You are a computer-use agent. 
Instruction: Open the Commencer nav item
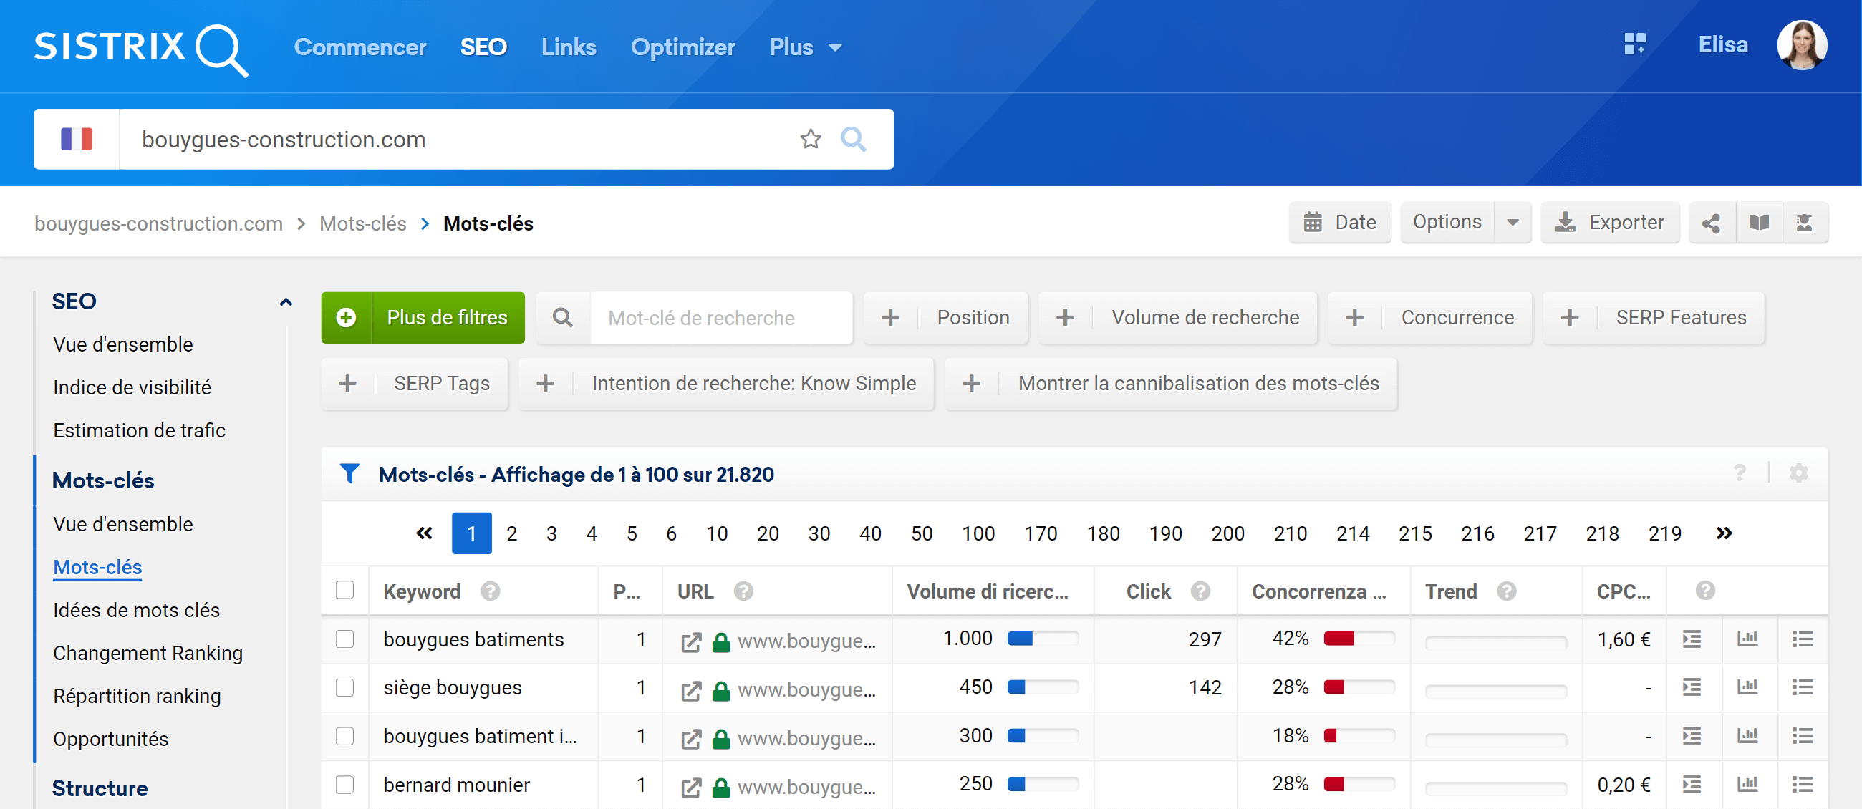360,47
